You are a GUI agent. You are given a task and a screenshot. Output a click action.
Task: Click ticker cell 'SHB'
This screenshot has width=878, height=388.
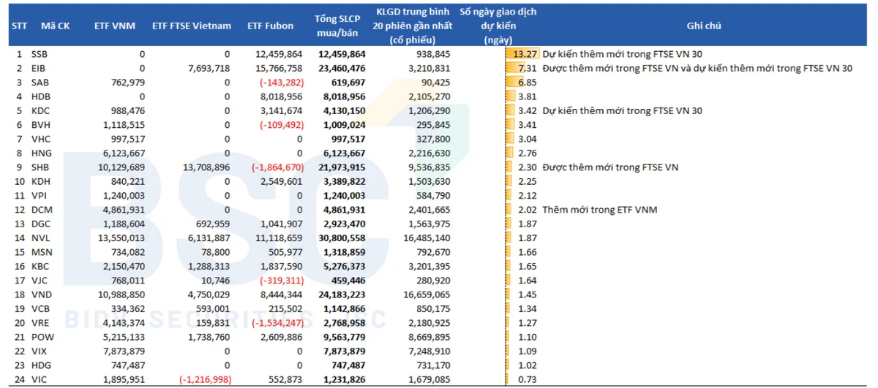[x=40, y=167]
